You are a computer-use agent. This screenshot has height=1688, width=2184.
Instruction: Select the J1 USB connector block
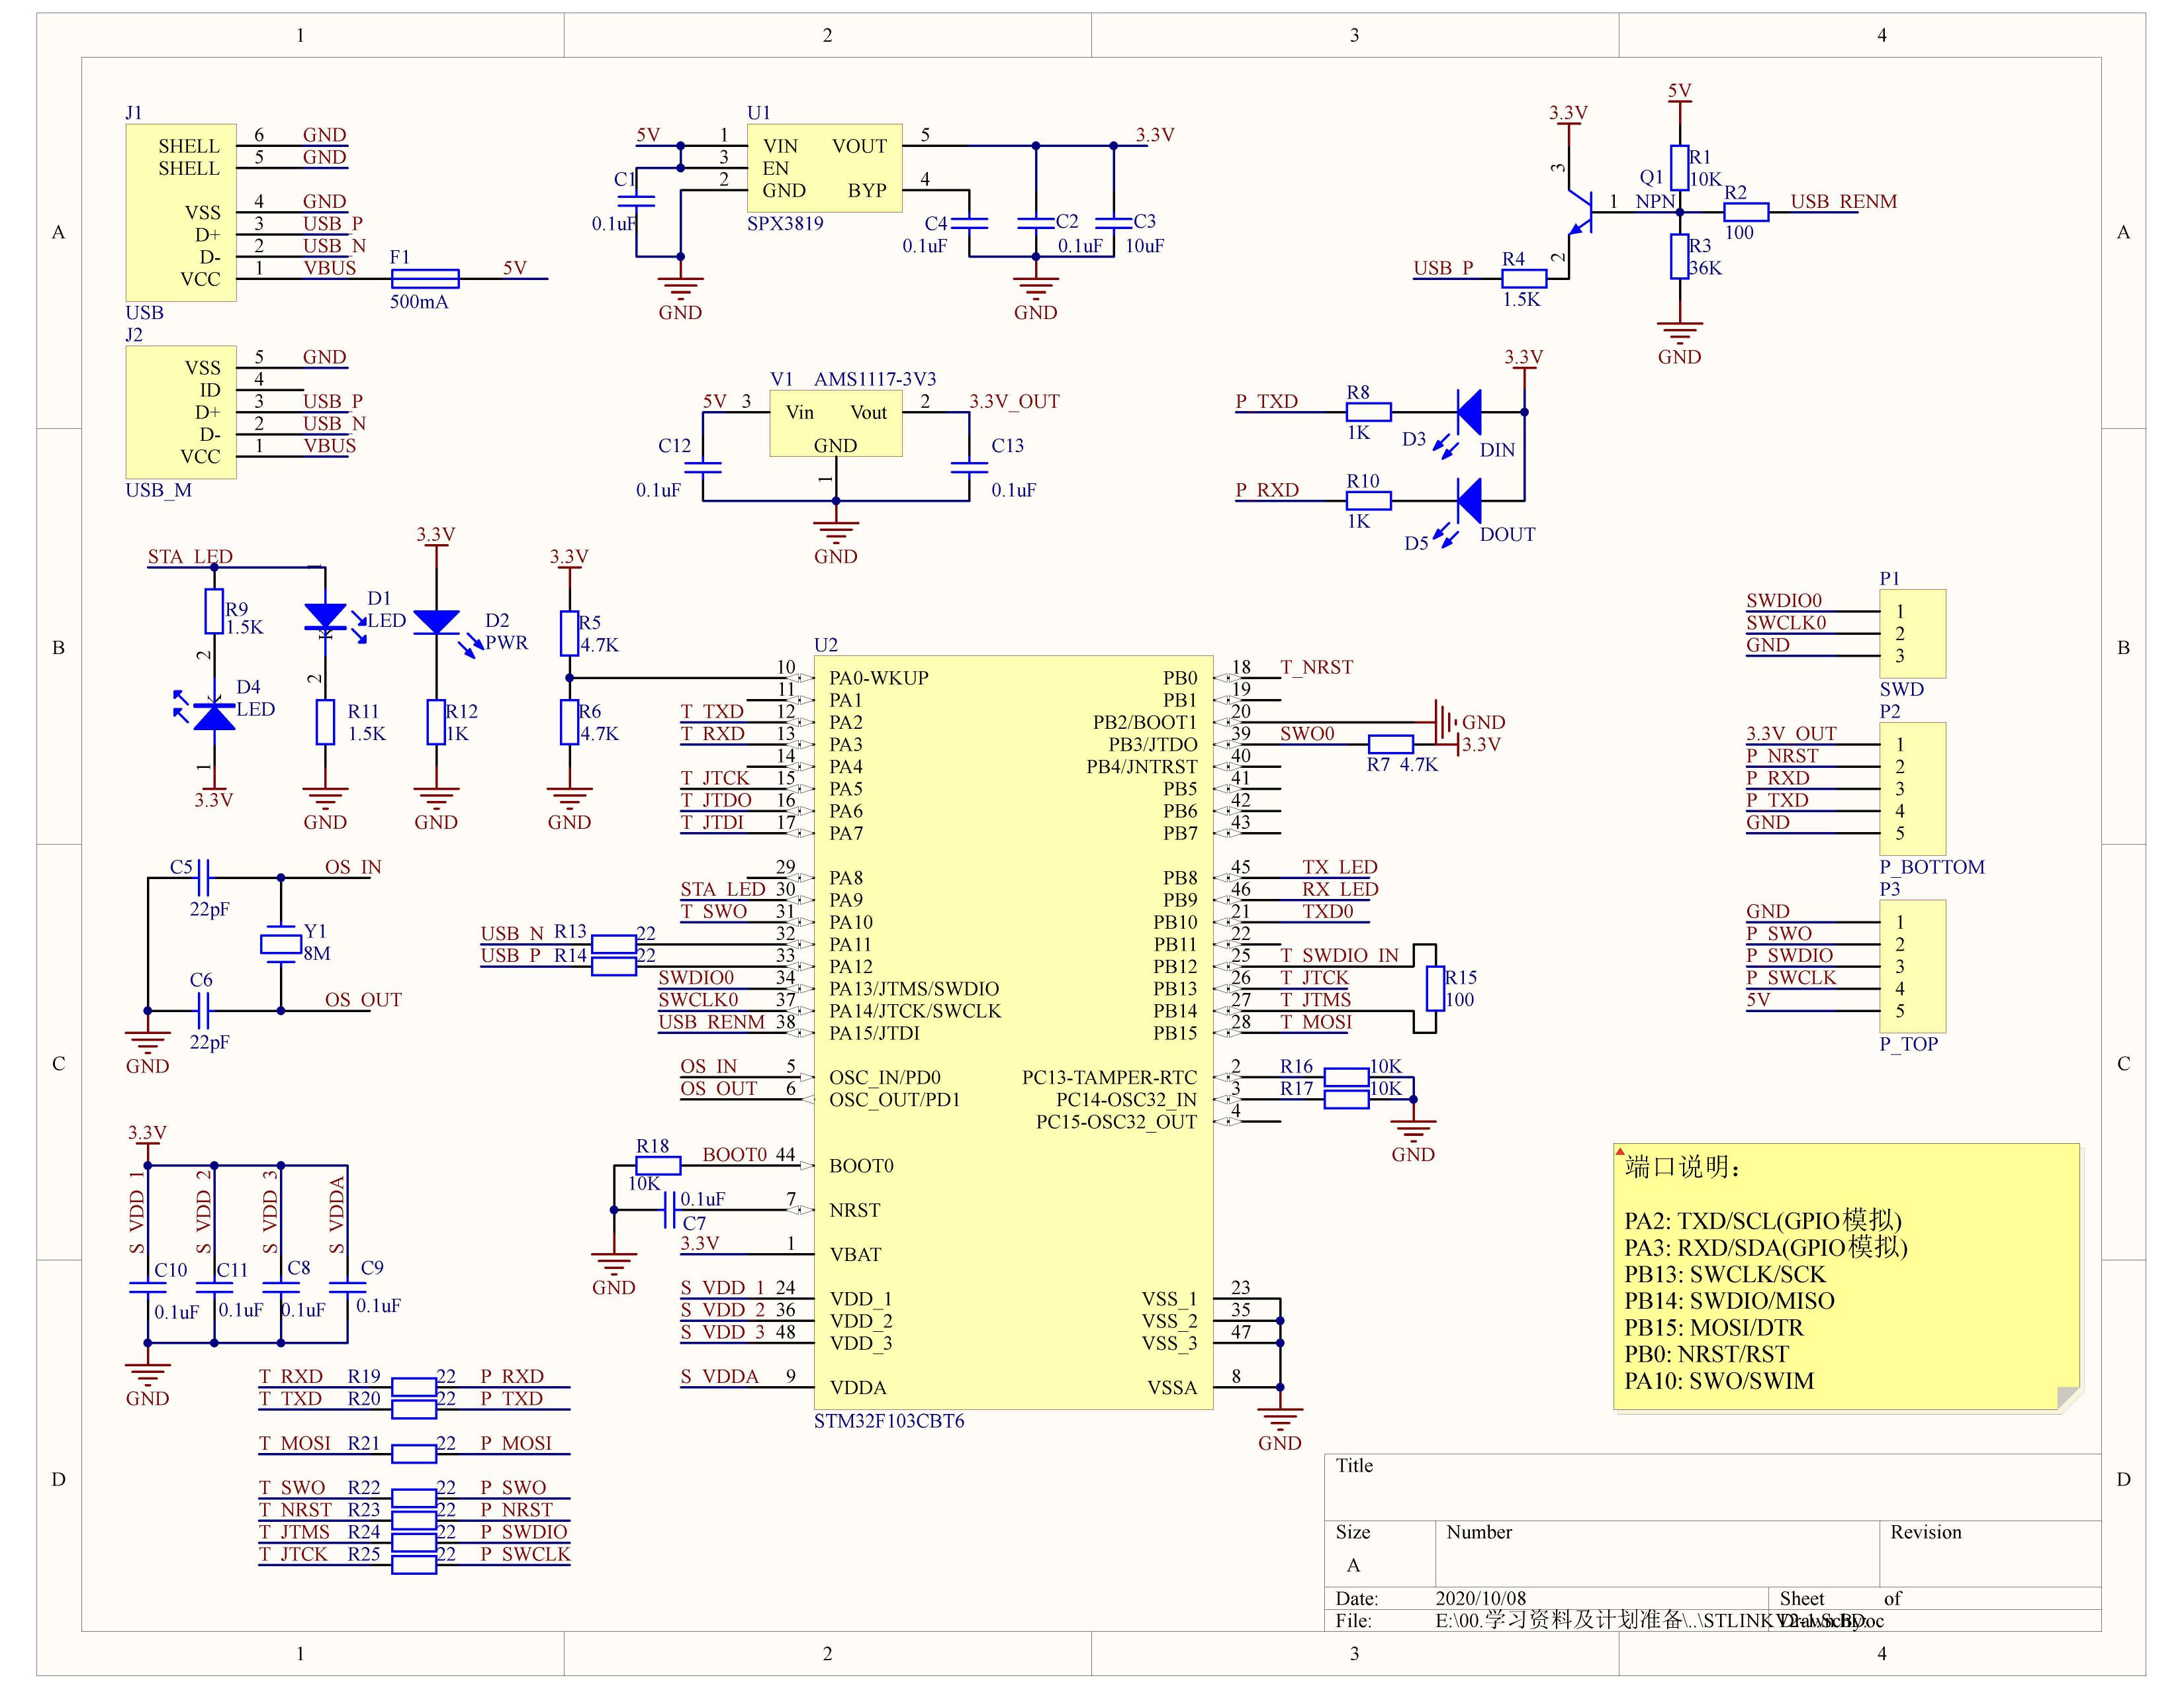[181, 212]
